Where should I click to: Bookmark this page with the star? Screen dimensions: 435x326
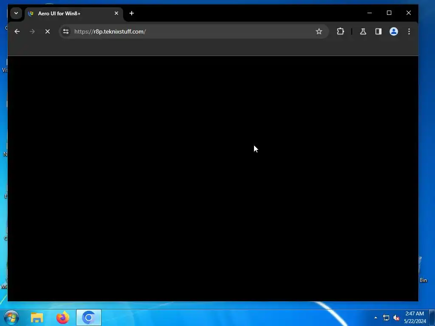pyautogui.click(x=319, y=31)
